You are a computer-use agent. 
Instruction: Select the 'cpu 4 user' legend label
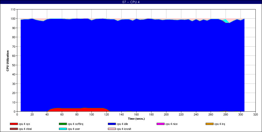(x=74, y=129)
